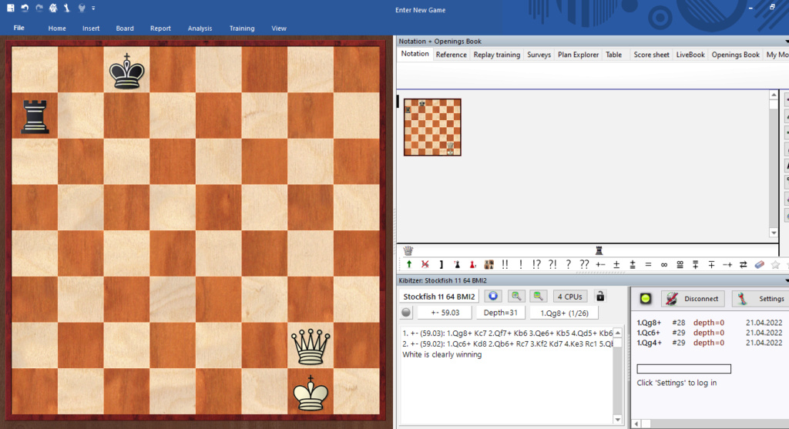Click the Disconnect button

pos(693,299)
